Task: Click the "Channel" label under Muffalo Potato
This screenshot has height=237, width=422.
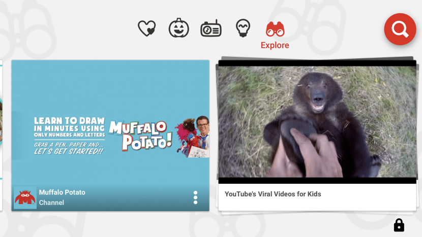Action: pyautogui.click(x=51, y=202)
